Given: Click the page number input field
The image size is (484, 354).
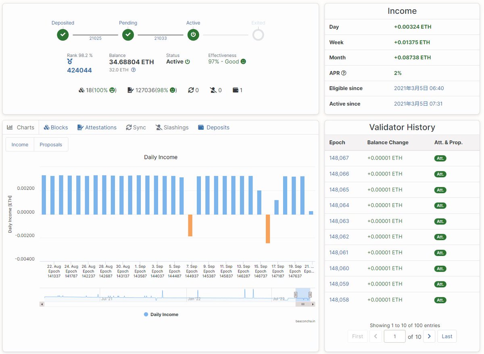Looking at the screenshot, I should 394,336.
